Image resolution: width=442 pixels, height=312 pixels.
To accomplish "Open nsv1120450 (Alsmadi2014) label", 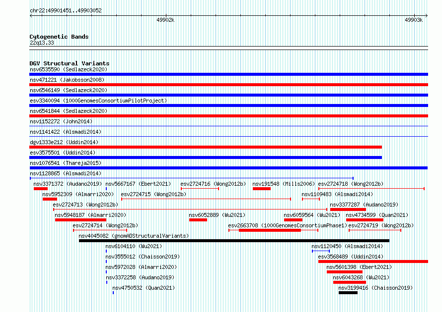I will pyautogui.click(x=347, y=246).
